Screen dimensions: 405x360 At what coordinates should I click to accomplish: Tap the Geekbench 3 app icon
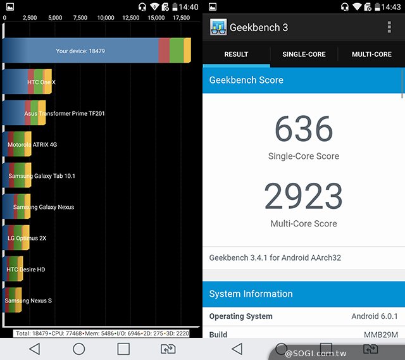point(218,27)
